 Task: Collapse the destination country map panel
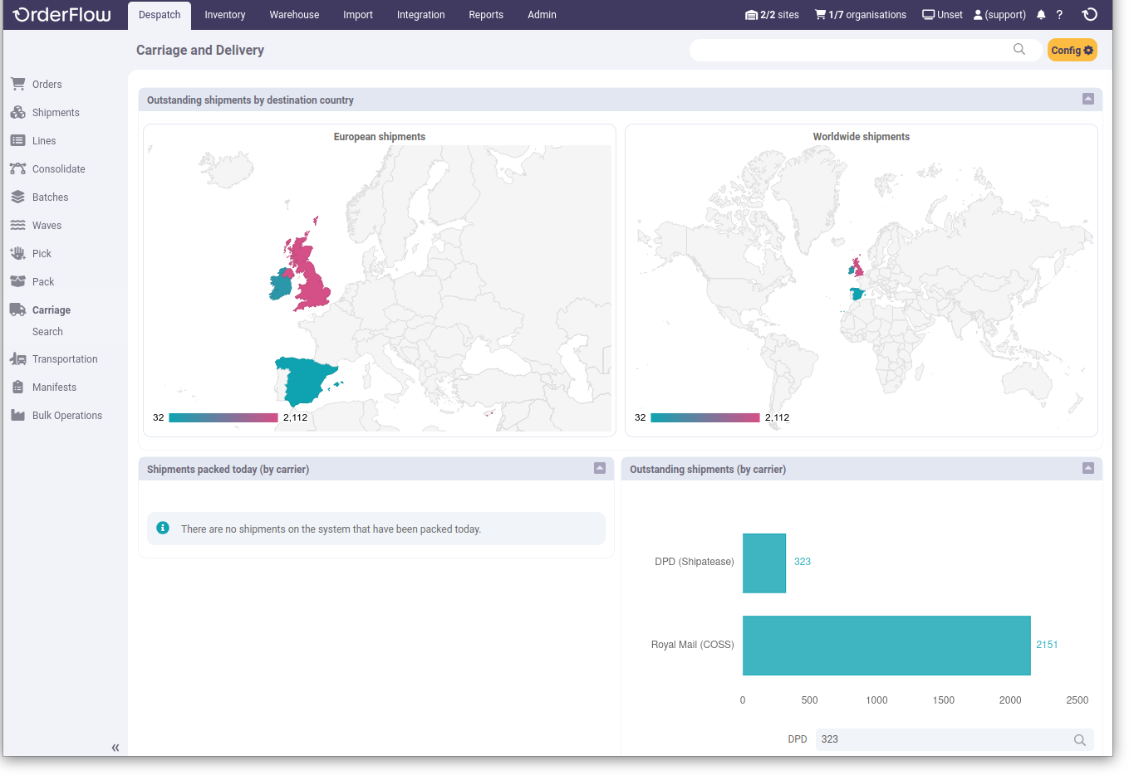[1087, 99]
